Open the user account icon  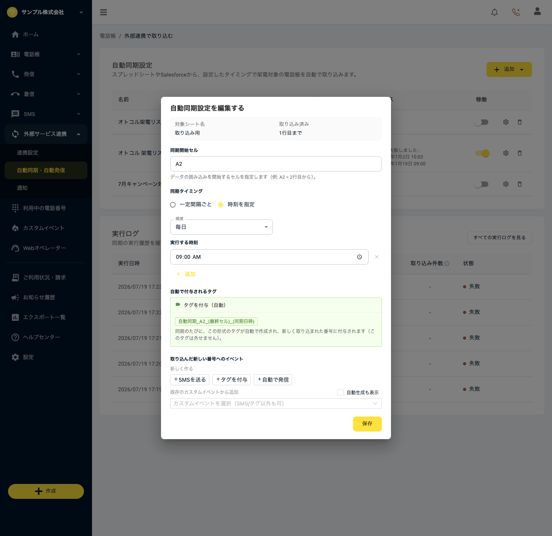537,11
